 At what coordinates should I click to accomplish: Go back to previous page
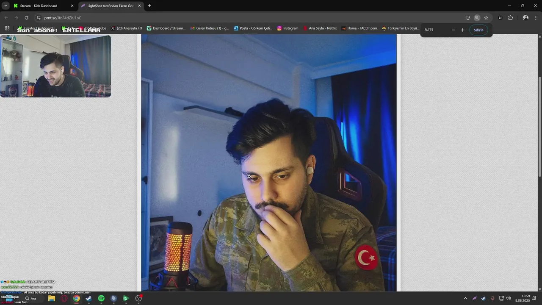click(x=6, y=18)
